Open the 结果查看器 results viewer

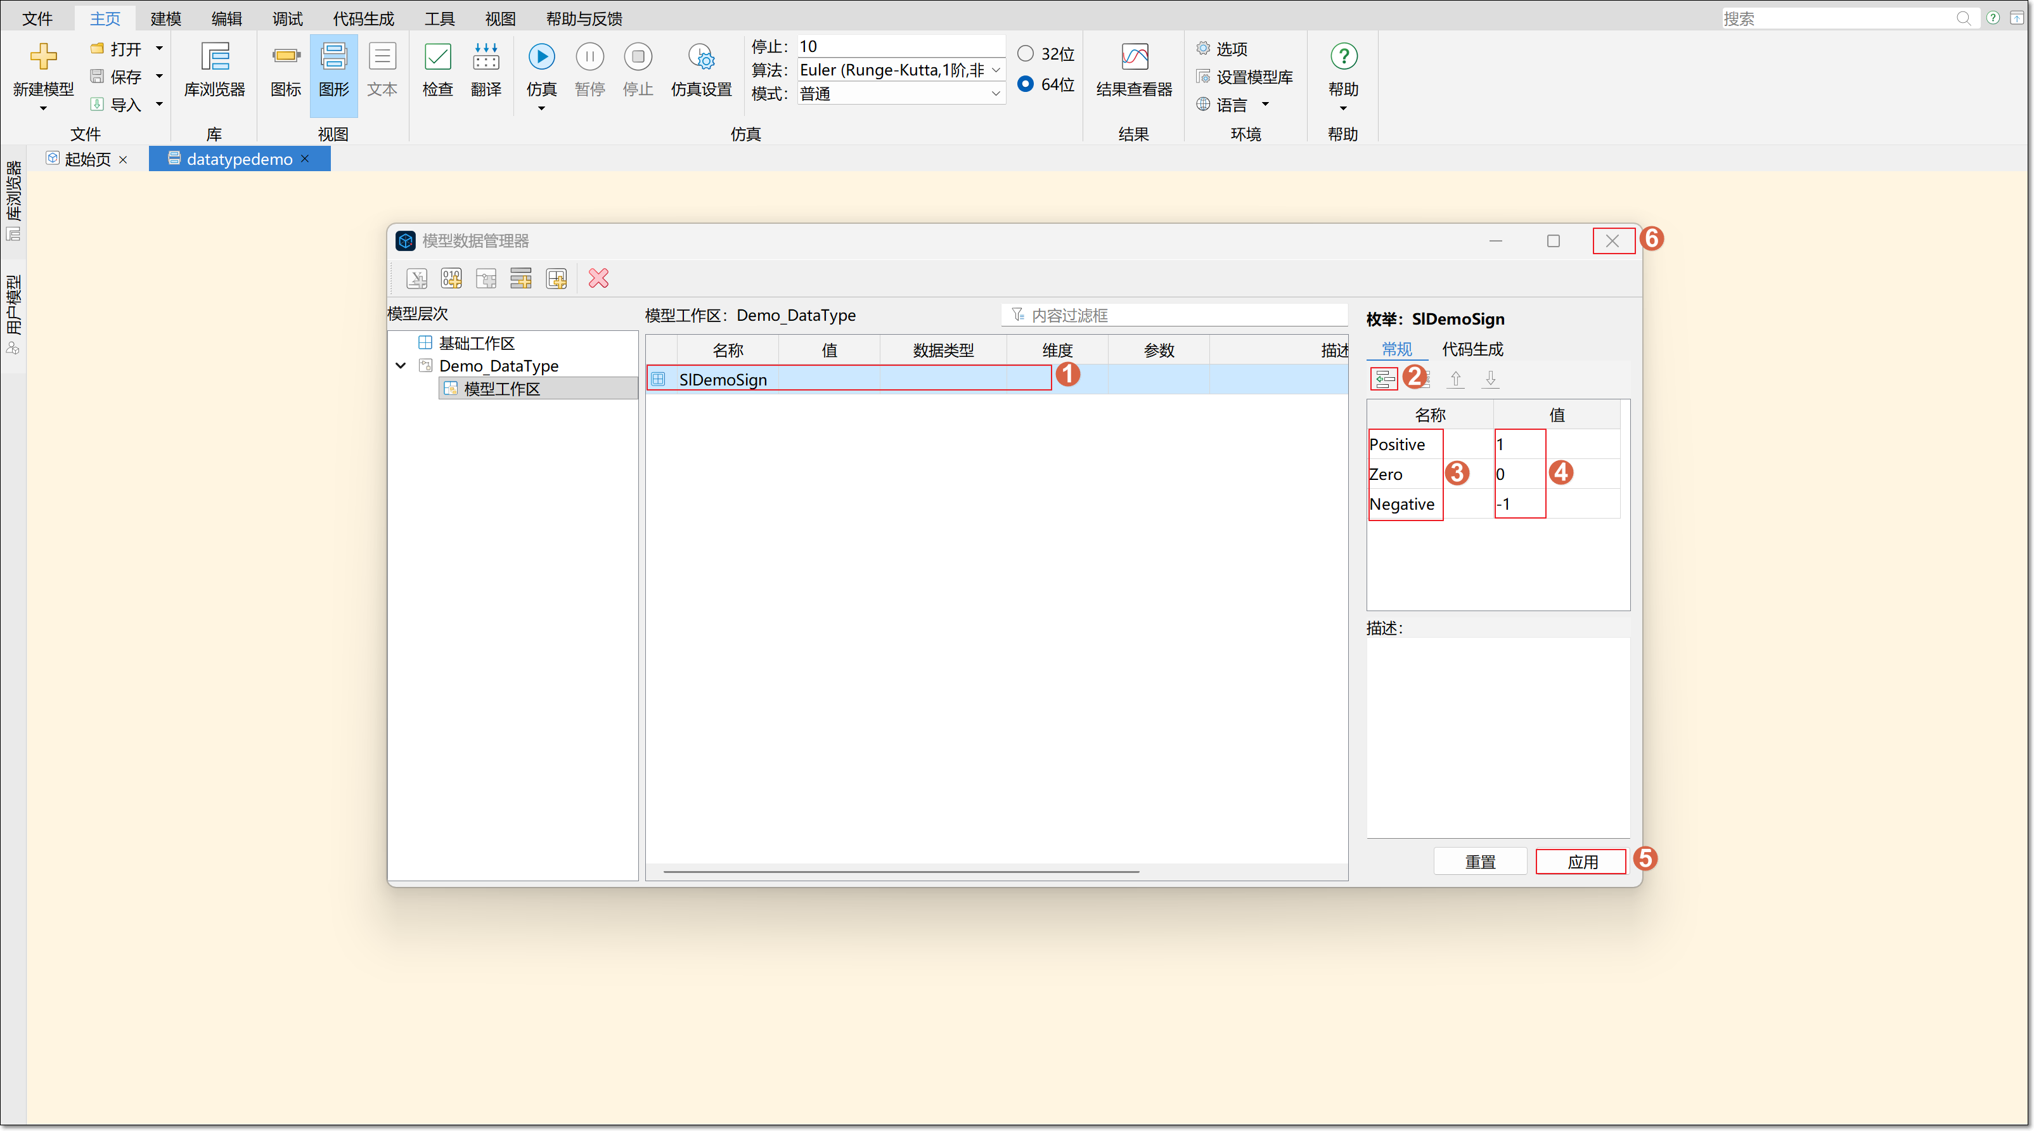pos(1134,70)
